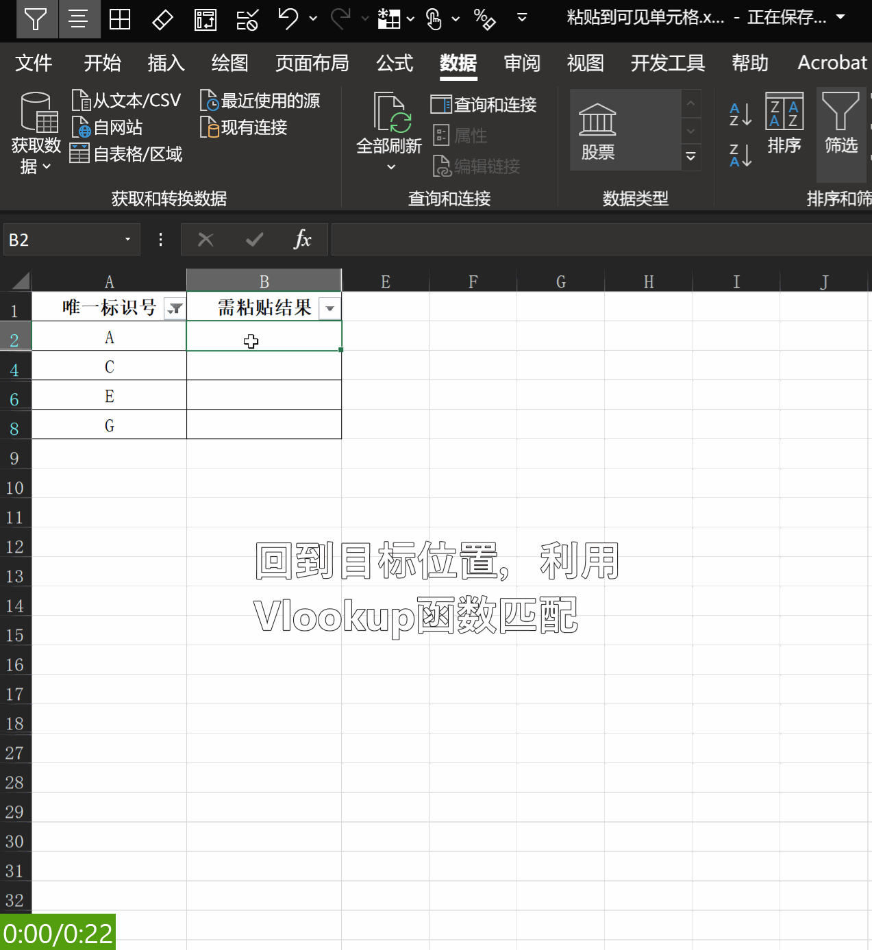Open the 开发工具 ribbon tab

pyautogui.click(x=667, y=63)
